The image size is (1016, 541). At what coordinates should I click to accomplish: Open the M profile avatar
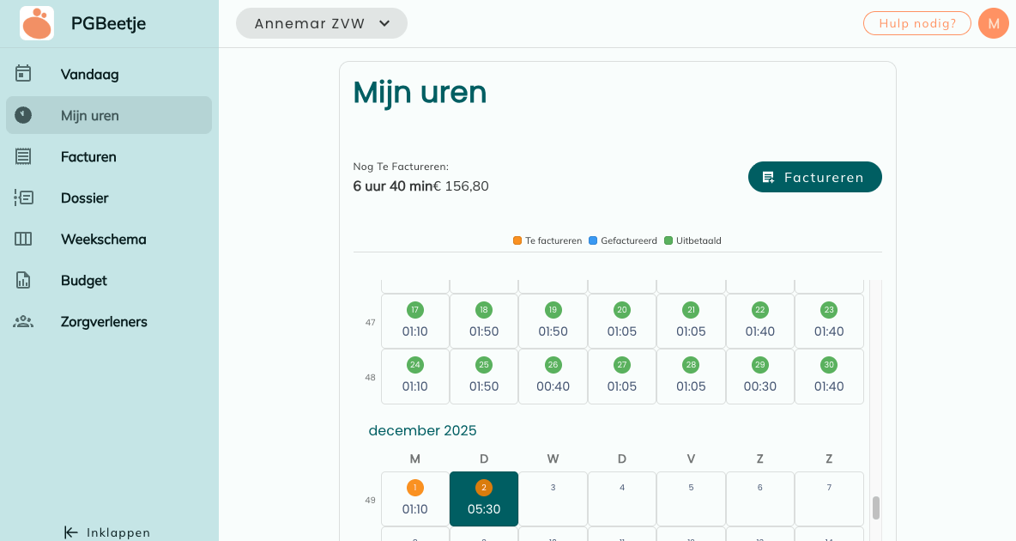tap(994, 23)
